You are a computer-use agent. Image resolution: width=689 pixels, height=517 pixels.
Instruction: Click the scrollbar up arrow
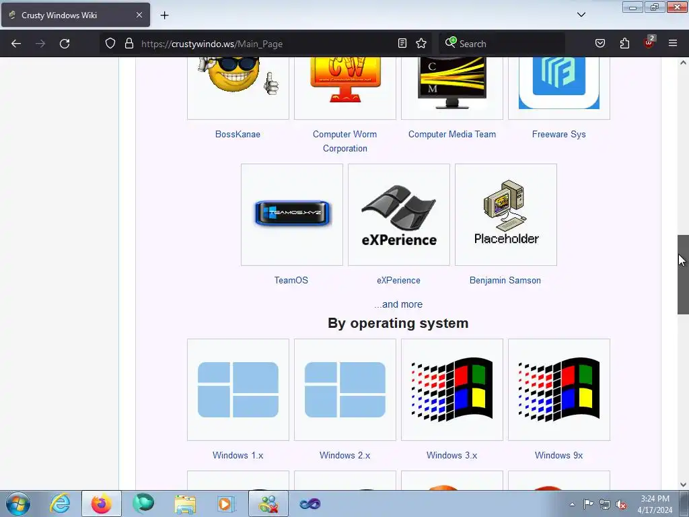683,63
